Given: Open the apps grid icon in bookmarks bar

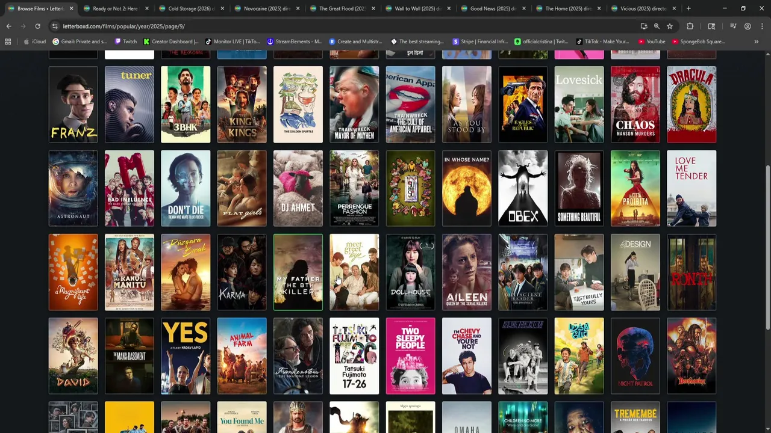Looking at the screenshot, I should pyautogui.click(x=8, y=41).
